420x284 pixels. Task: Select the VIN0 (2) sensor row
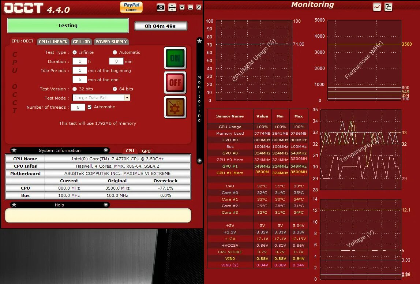tap(258, 265)
